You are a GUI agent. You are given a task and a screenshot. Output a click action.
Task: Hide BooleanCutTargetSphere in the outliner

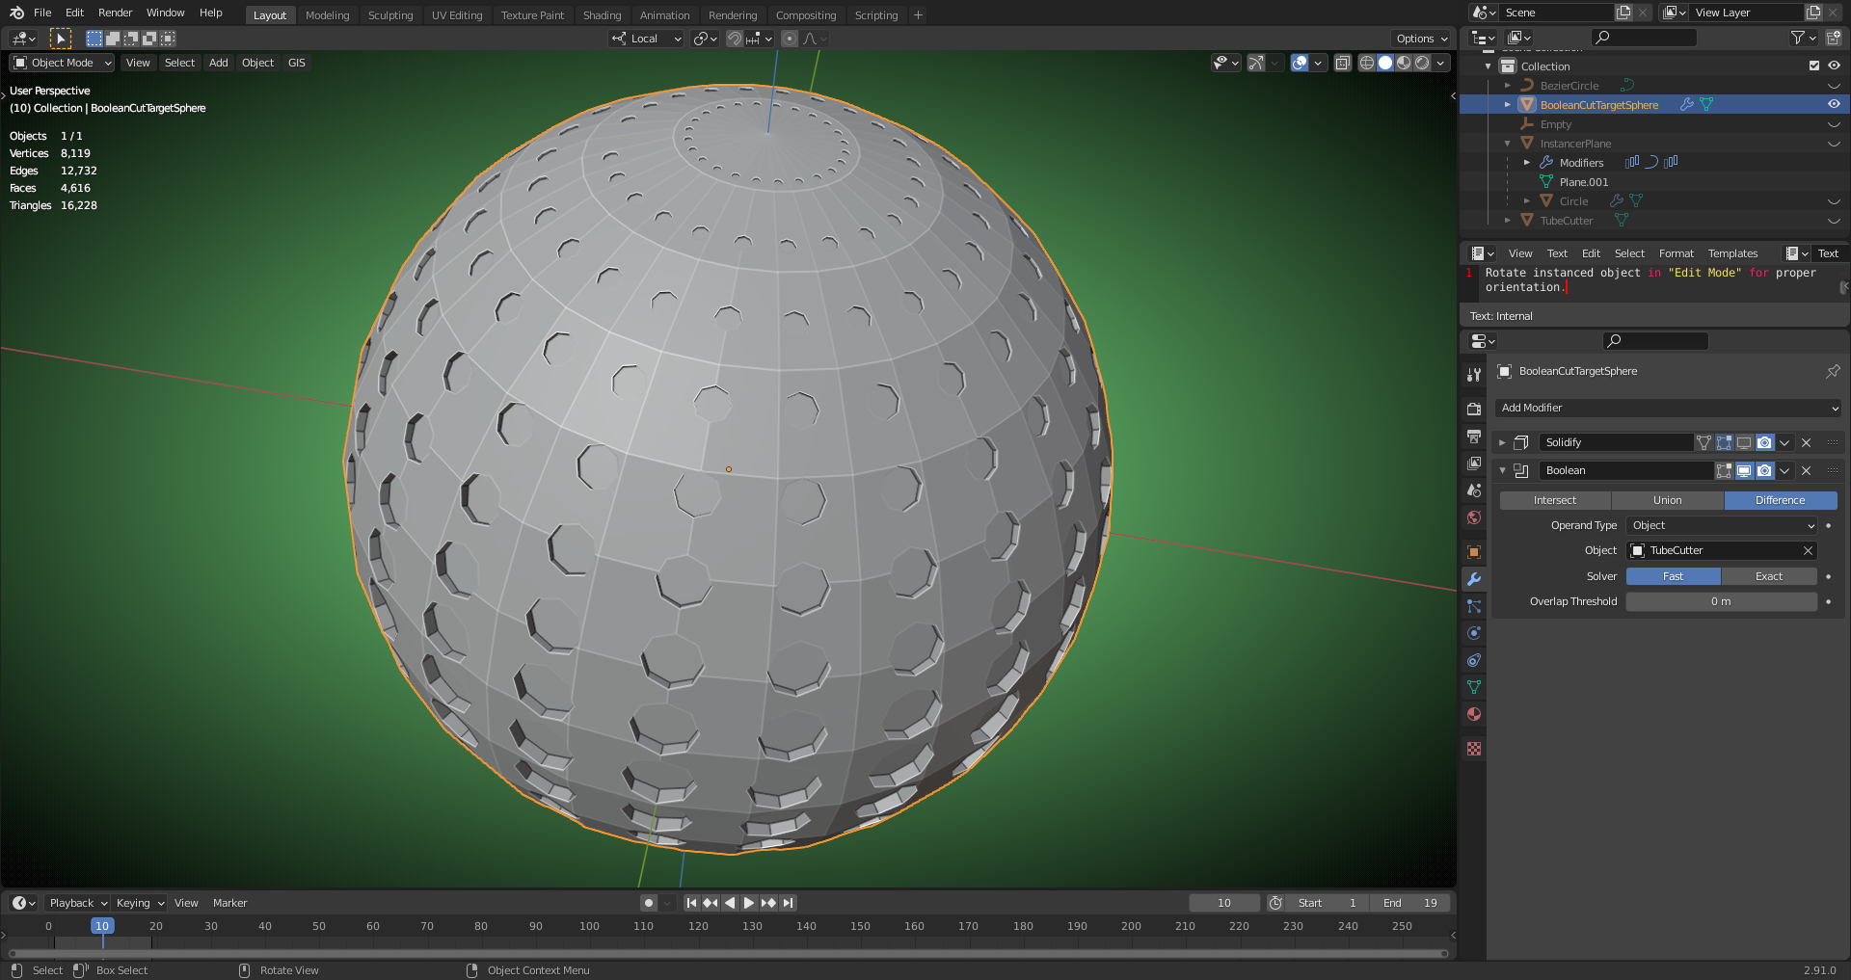1834,104
